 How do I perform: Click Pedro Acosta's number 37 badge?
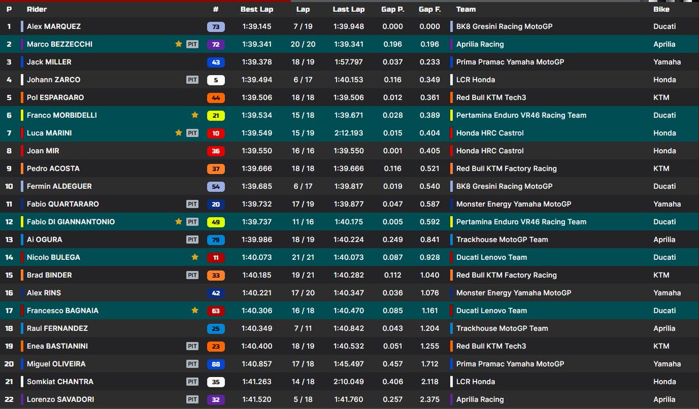pyautogui.click(x=216, y=168)
